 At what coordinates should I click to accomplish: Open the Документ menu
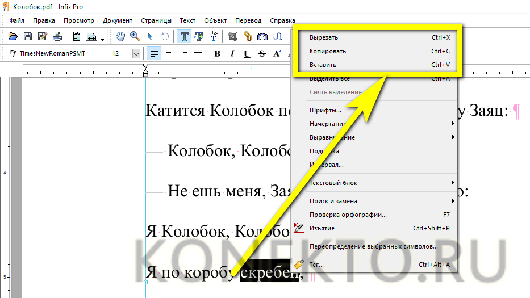[118, 20]
